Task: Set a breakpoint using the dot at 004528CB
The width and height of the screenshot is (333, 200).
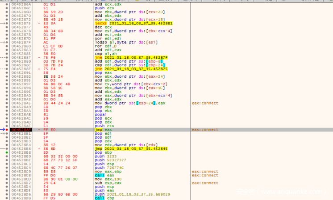Action: coord(6,175)
